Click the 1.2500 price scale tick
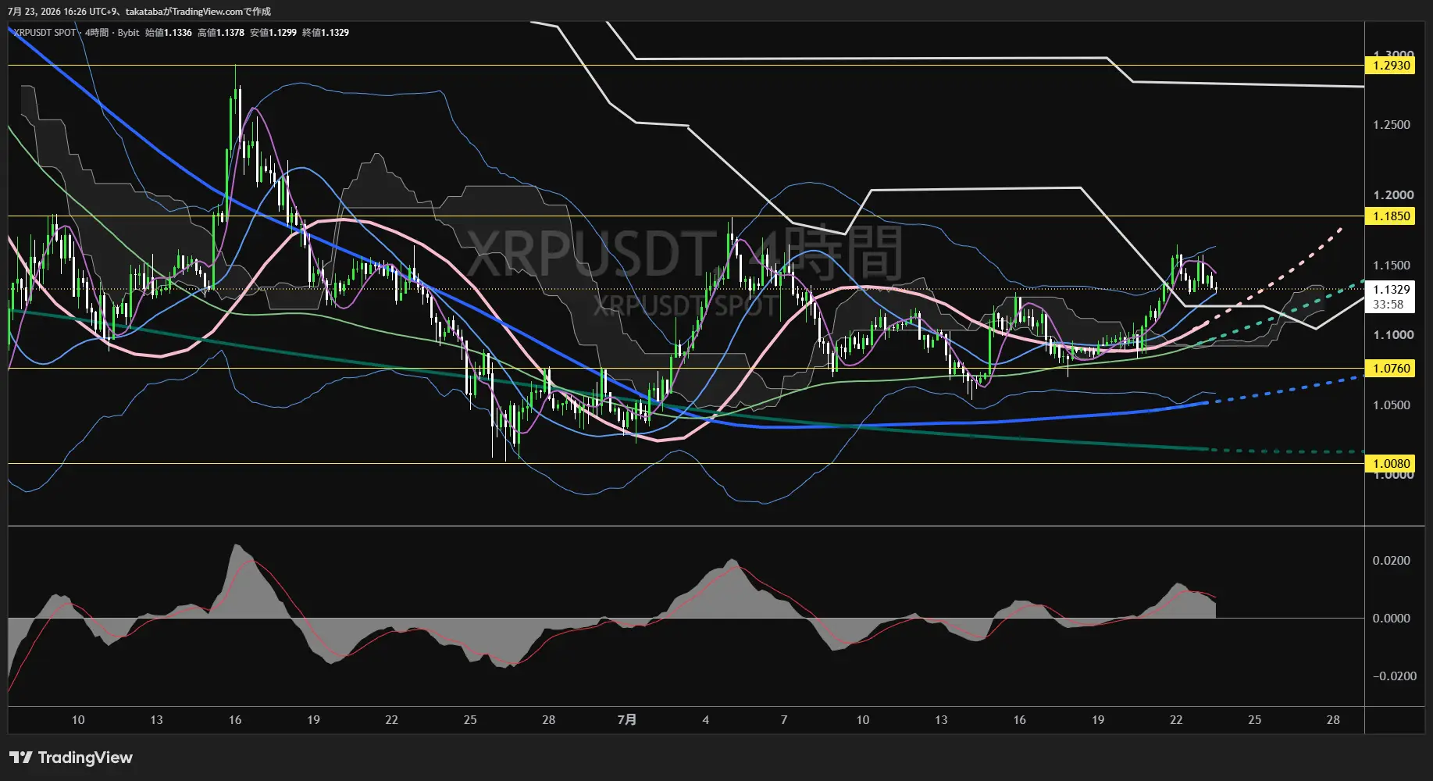This screenshot has width=1433, height=781. pyautogui.click(x=1392, y=125)
